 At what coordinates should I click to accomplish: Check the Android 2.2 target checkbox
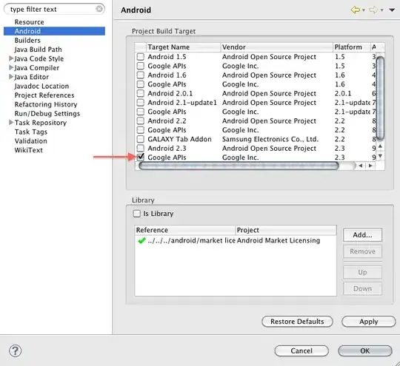pos(140,121)
